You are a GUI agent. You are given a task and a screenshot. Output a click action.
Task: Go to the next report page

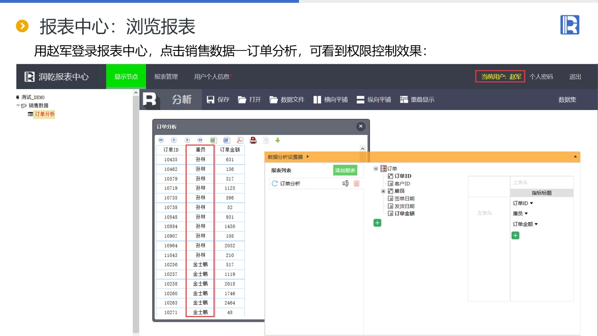[x=187, y=140]
